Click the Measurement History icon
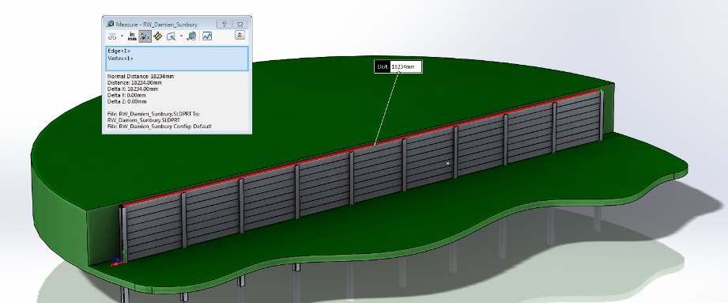Screen dimensions: 728x303 click(191, 36)
